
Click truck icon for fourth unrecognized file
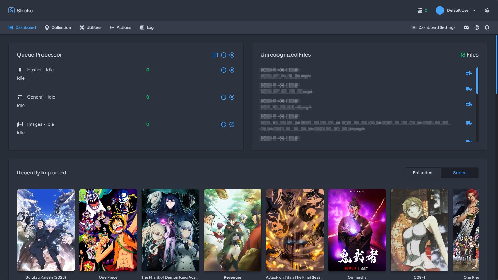coord(469,123)
